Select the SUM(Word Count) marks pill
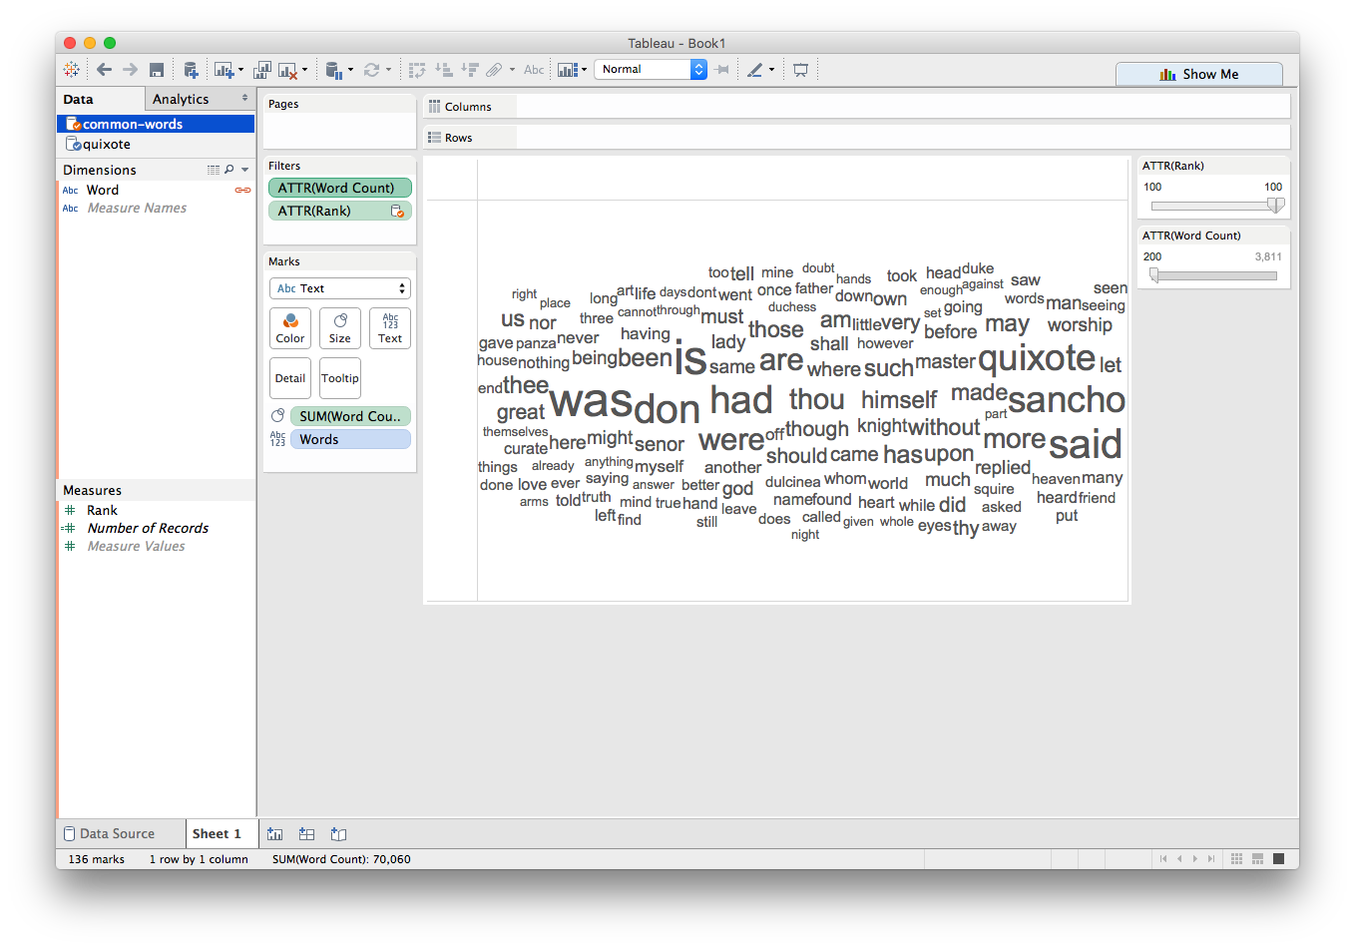This screenshot has height=949, width=1355. pyautogui.click(x=350, y=416)
